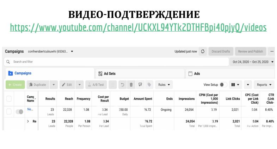
Task: Click the disabled icon left of undo
Action: [113, 85]
